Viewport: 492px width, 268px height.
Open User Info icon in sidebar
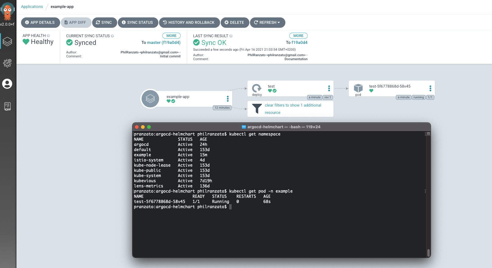pos(7,84)
